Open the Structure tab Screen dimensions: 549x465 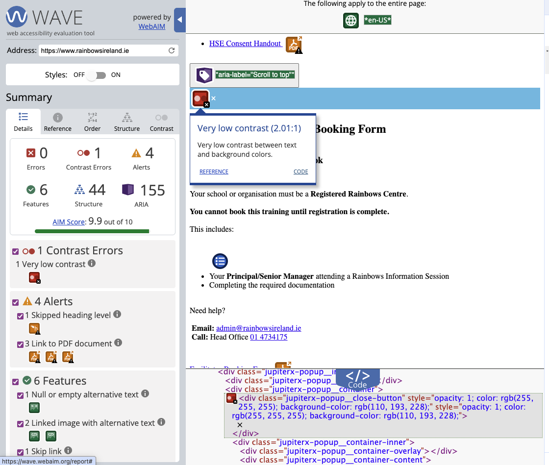coord(127,122)
